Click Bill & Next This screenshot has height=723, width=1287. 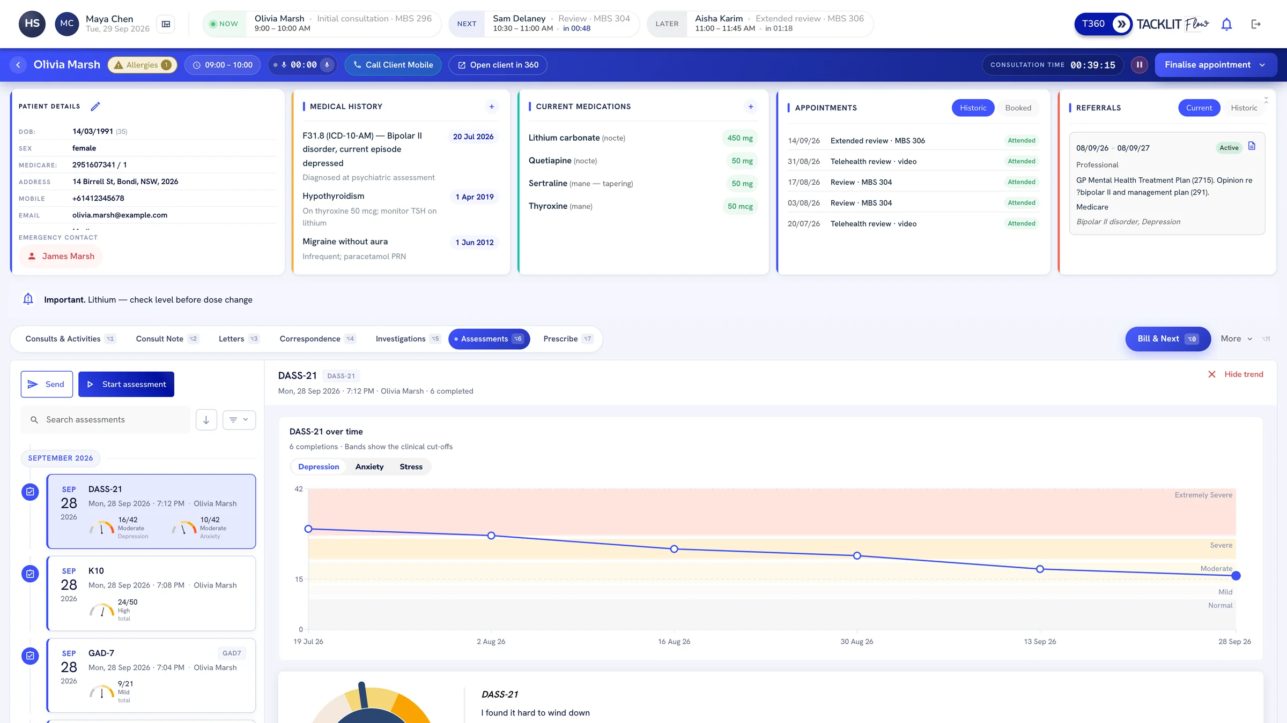click(1168, 339)
